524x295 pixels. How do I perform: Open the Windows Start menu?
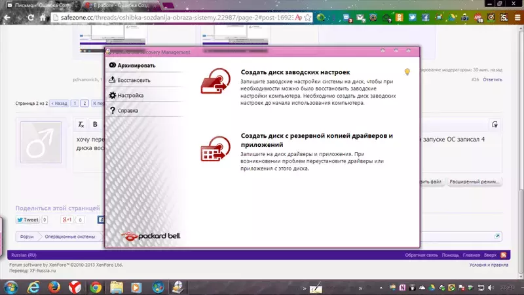pos(10,287)
